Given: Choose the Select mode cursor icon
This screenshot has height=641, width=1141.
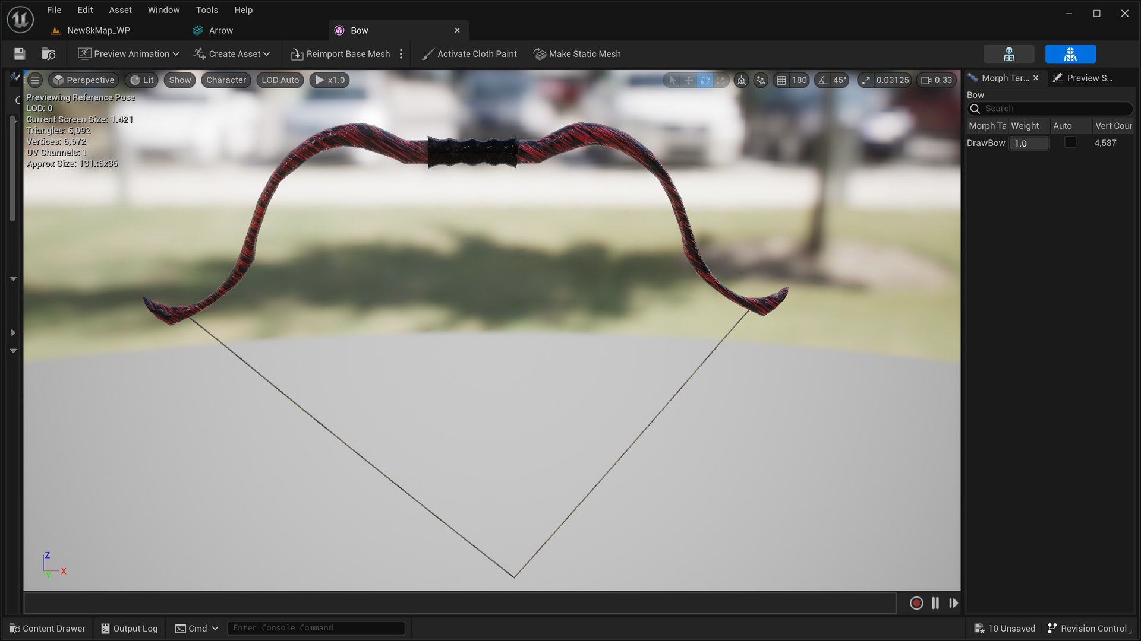Looking at the screenshot, I should 673,80.
